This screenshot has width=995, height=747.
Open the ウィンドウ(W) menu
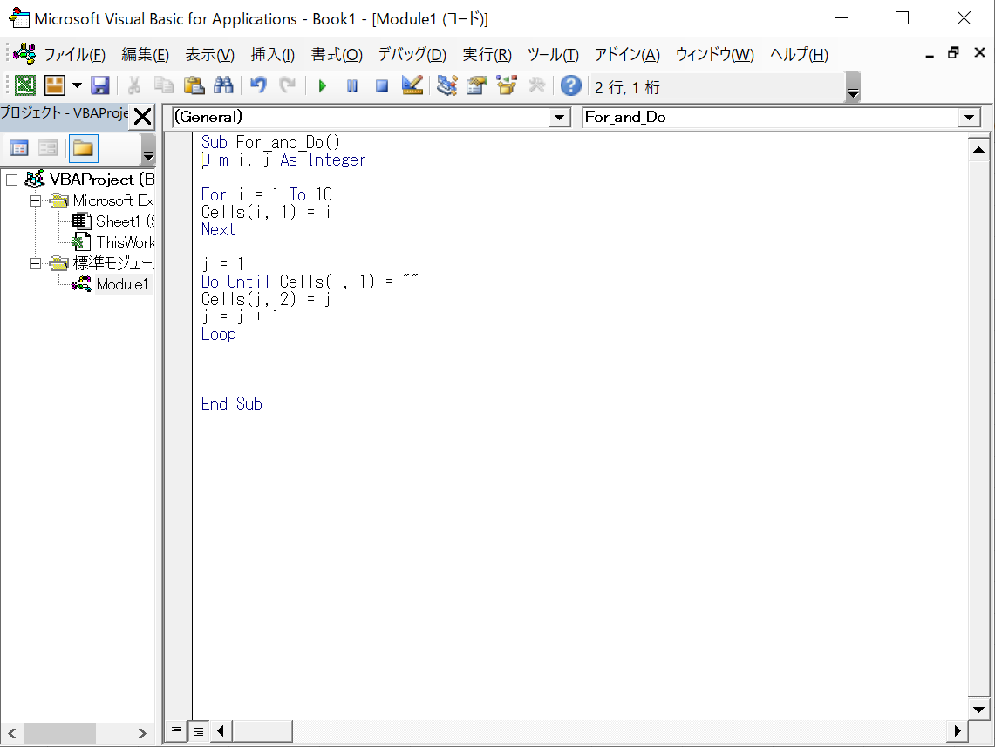(714, 55)
